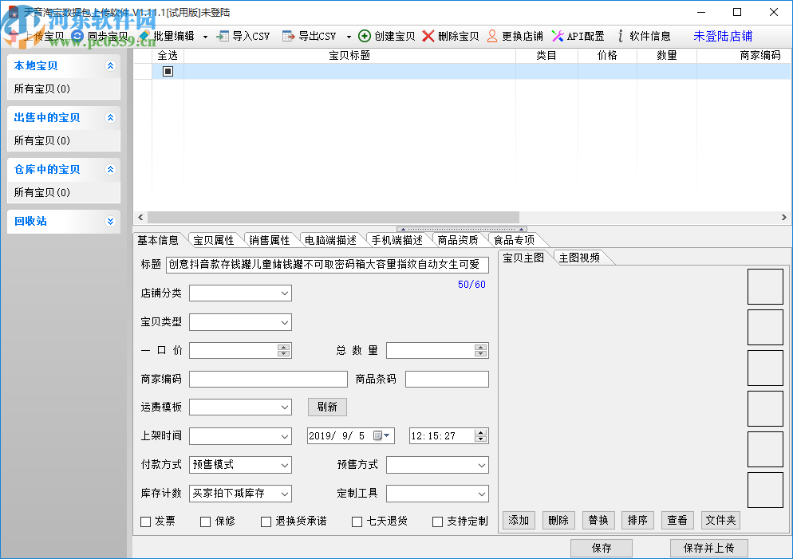Open the 定制工具 dropdown
Screen dimensions: 793x559
point(437,494)
